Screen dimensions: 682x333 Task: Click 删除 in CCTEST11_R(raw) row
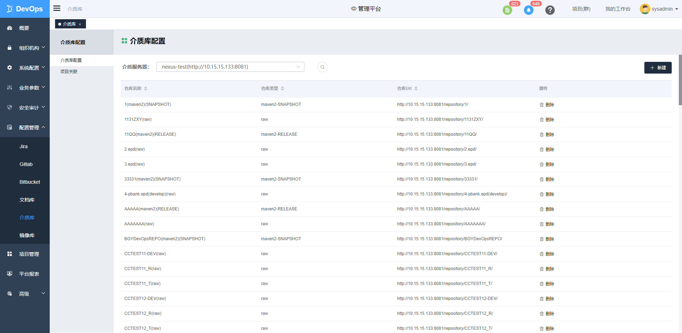(550, 269)
